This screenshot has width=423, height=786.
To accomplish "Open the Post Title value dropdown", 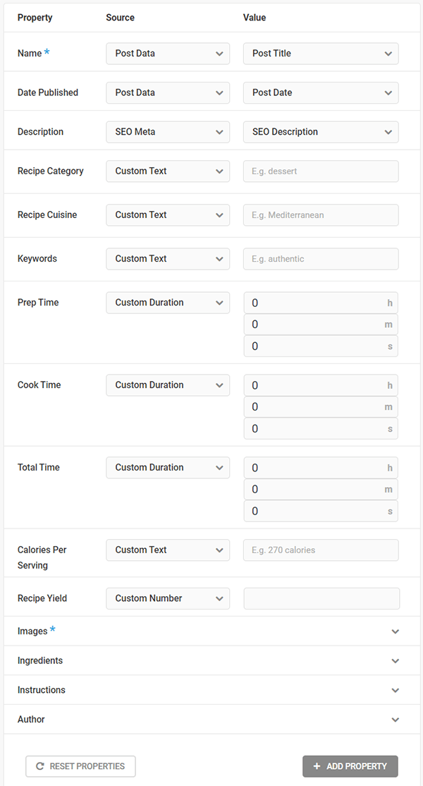I will point(320,53).
